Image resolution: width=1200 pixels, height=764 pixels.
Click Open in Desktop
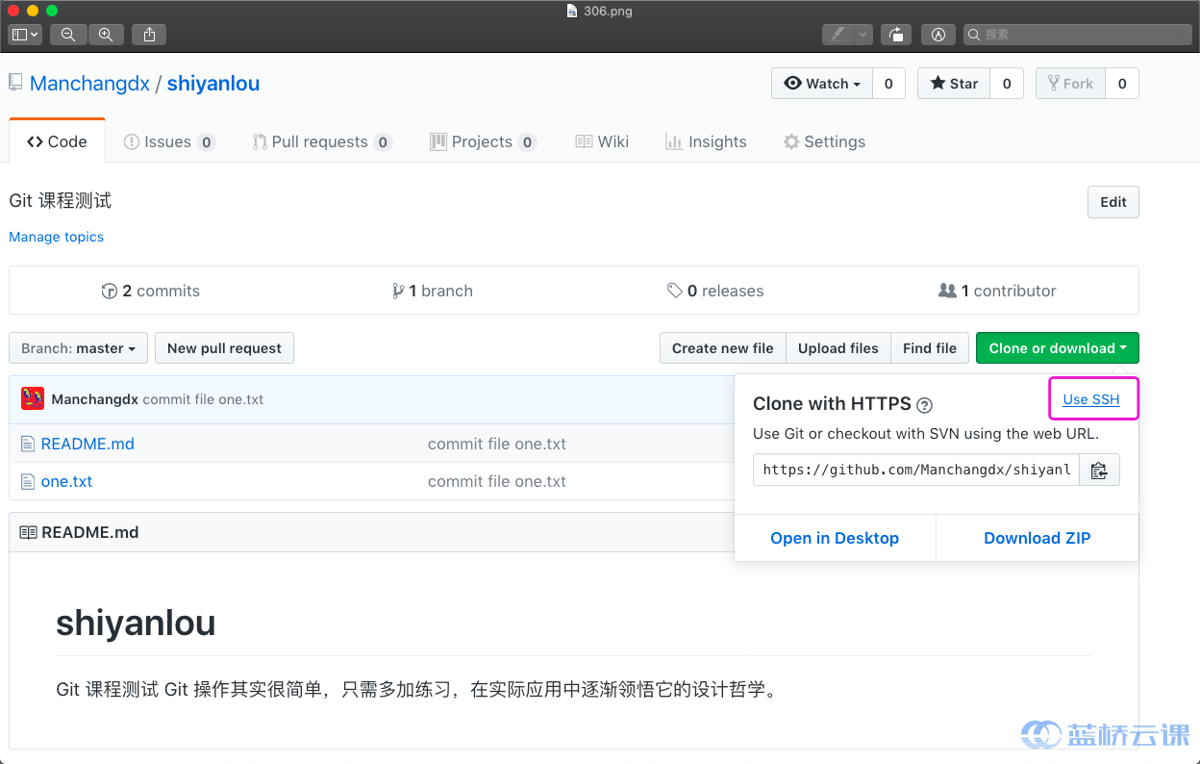(x=835, y=538)
